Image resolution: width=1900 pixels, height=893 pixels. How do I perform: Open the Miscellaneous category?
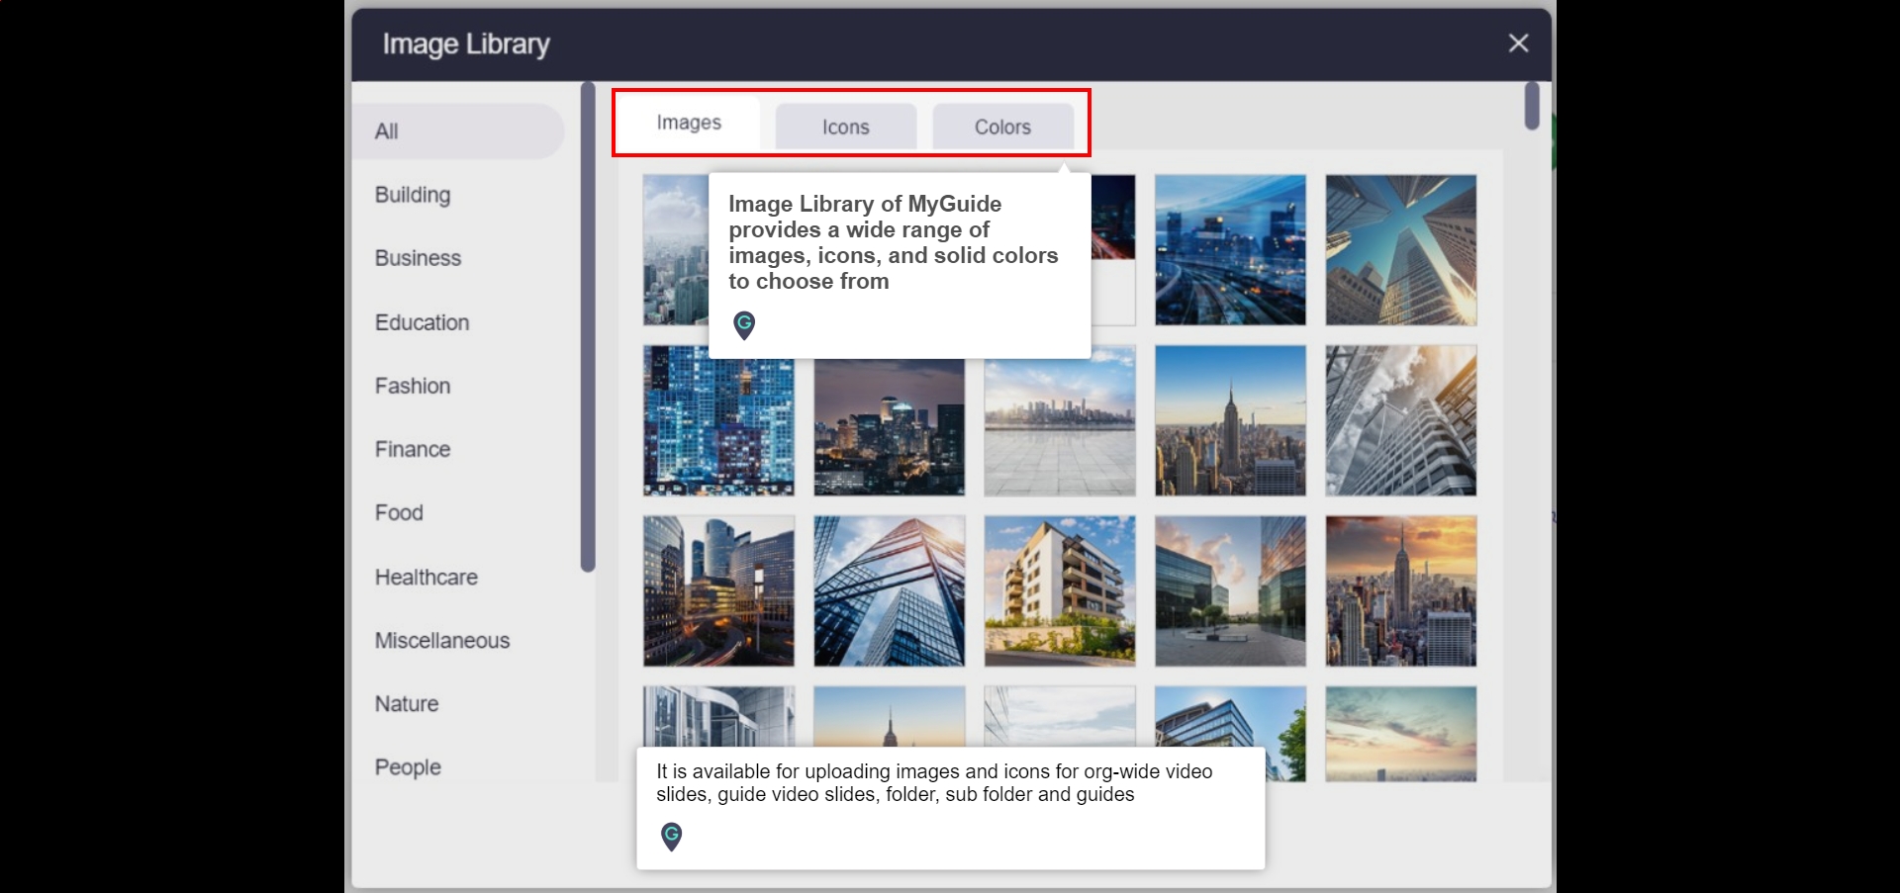click(442, 640)
